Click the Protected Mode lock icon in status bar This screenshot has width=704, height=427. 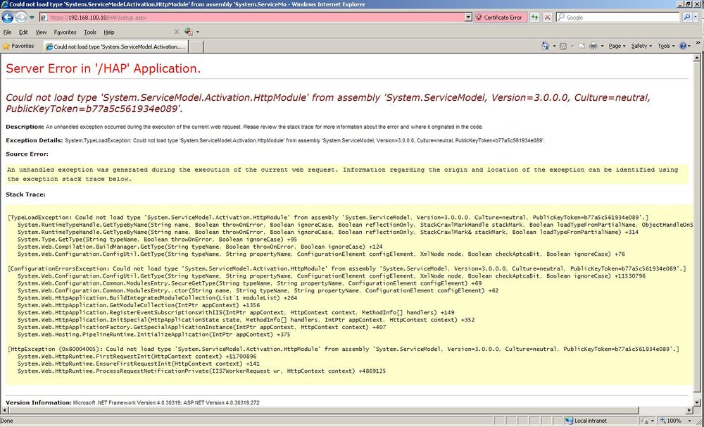(646, 421)
